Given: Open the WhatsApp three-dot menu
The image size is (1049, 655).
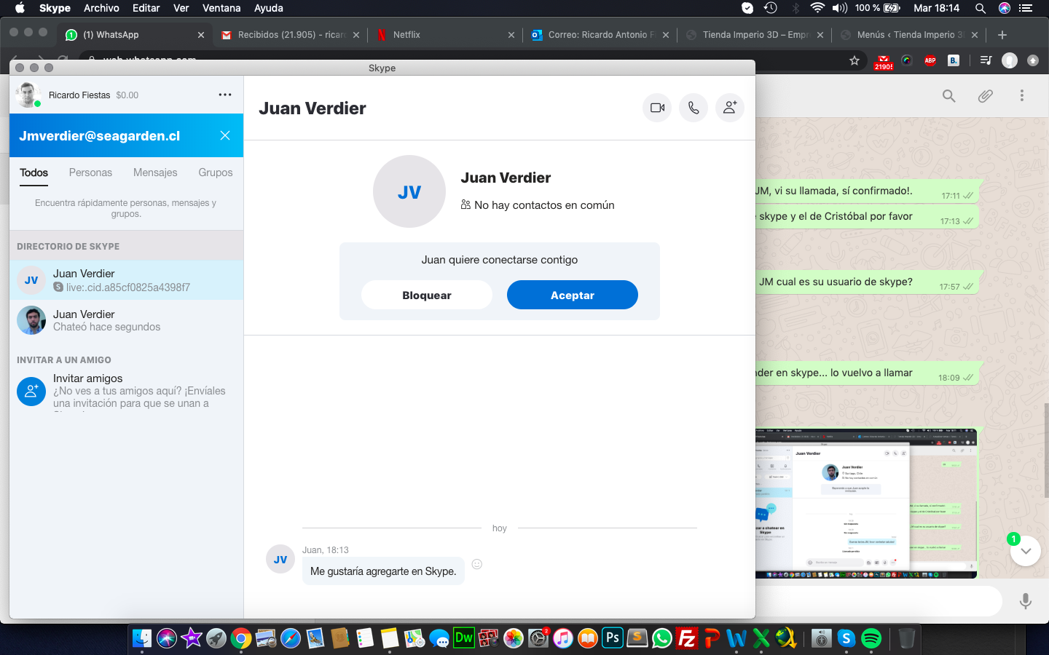Looking at the screenshot, I should pyautogui.click(x=1021, y=96).
